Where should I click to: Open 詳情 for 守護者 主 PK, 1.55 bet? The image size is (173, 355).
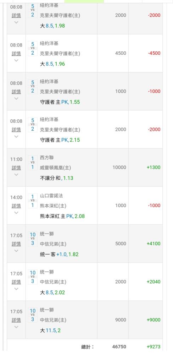point(16,92)
